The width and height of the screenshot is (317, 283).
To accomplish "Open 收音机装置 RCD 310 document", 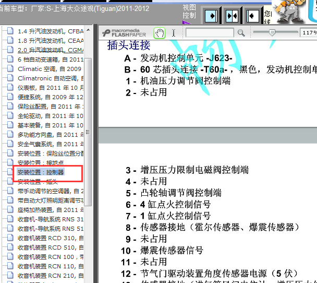I will pos(51,238).
